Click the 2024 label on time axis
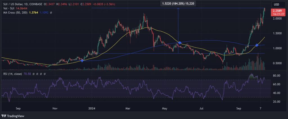288x119 pixels. (91, 108)
